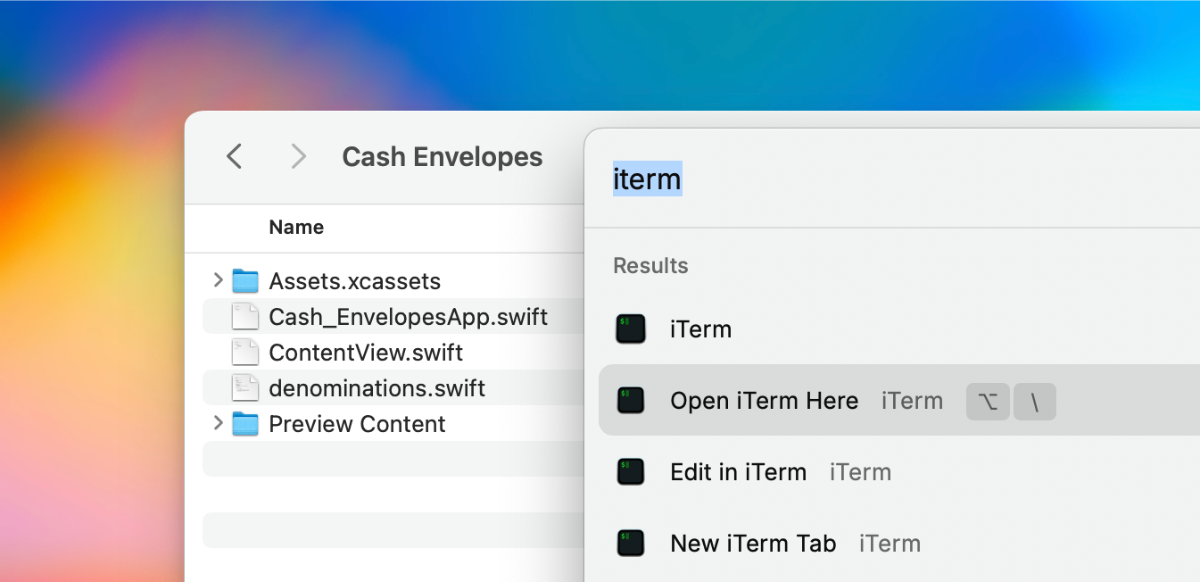1200x582 pixels.
Task: Go forward in the Finder window
Action: pyautogui.click(x=299, y=157)
